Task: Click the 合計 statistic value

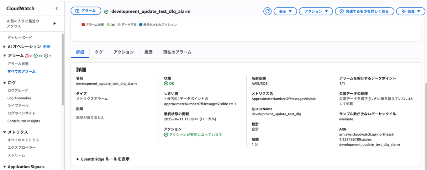Action: point(255,129)
